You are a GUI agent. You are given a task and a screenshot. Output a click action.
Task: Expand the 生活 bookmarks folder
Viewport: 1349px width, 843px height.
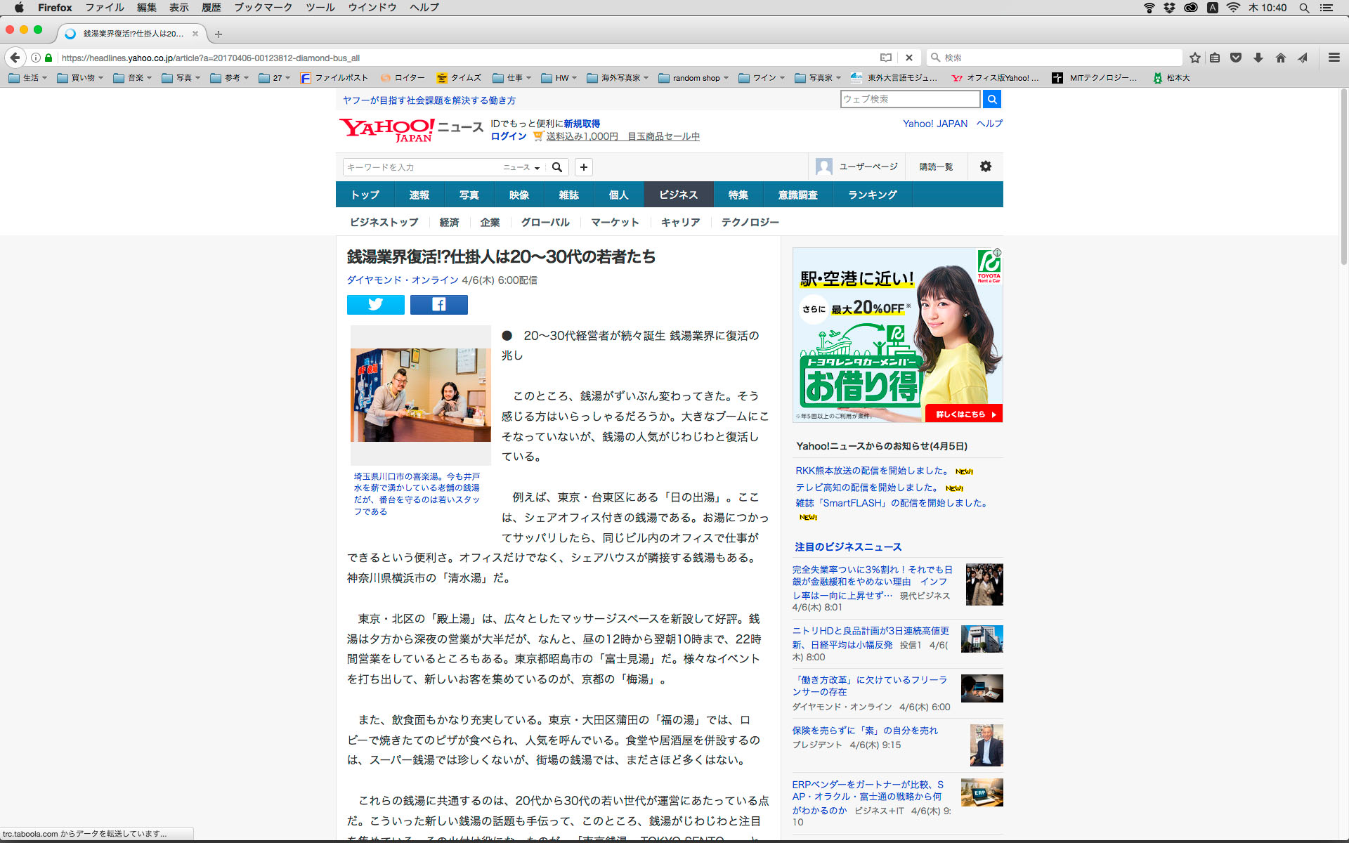(x=28, y=78)
